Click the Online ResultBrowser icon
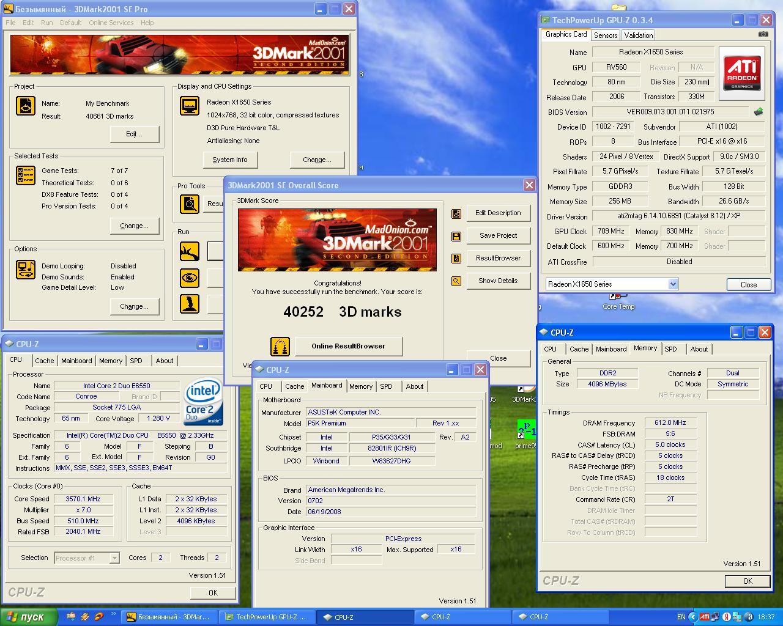The height and width of the screenshot is (626, 783). point(280,346)
